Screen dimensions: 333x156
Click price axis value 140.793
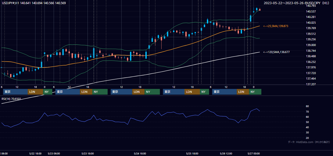(310, 6)
